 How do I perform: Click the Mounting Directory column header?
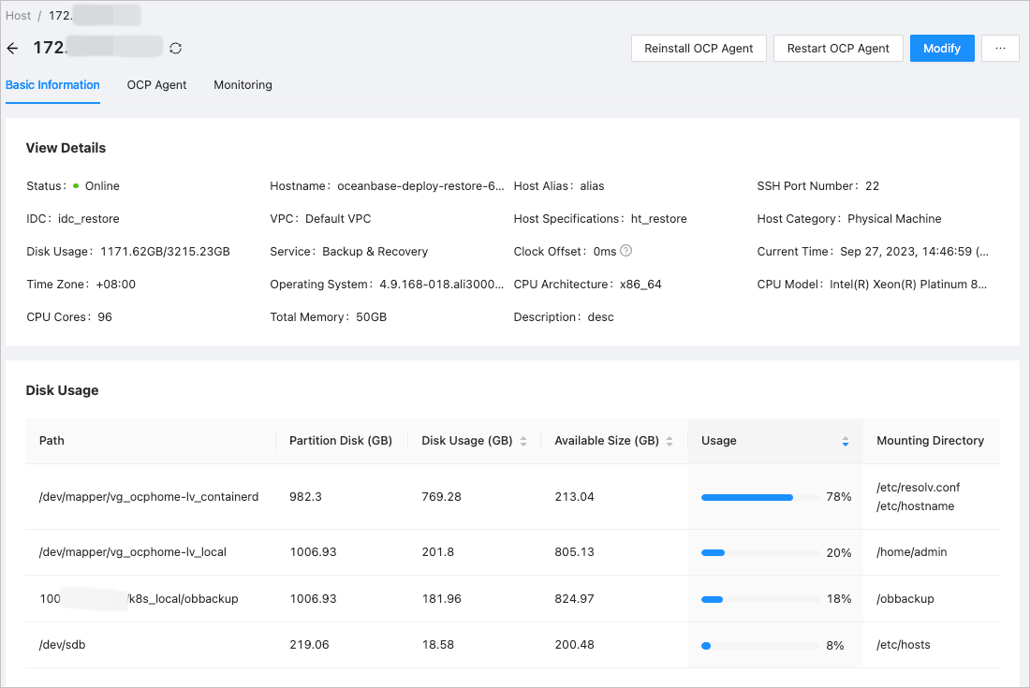[x=930, y=441]
